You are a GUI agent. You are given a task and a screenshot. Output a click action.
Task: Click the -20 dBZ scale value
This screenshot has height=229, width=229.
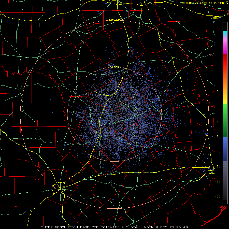pos(218,181)
